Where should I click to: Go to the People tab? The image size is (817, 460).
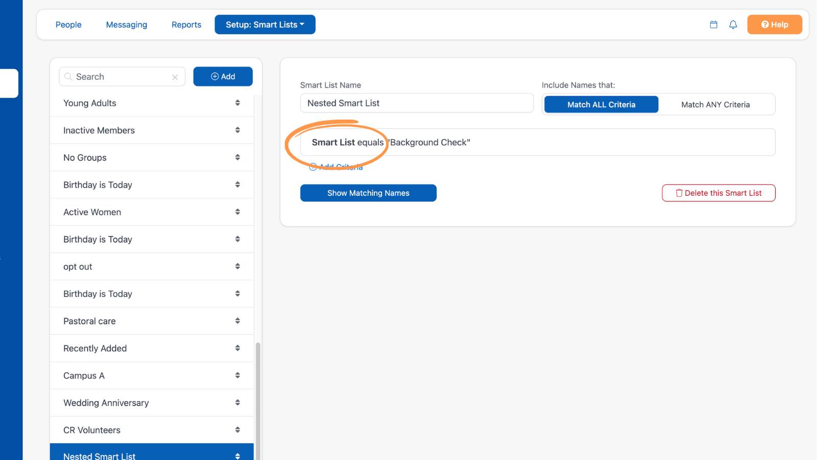pyautogui.click(x=68, y=25)
